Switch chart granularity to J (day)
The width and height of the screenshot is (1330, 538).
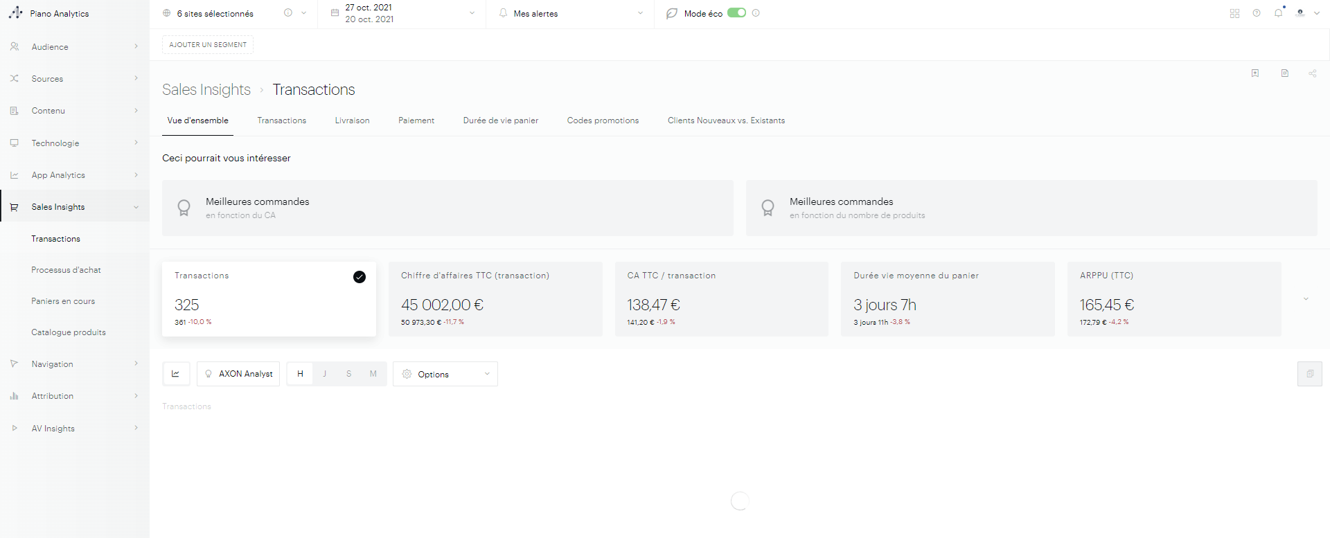coord(324,374)
